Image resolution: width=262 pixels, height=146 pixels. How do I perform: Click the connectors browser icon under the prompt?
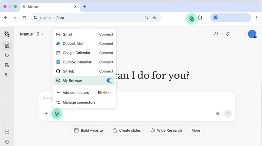(57, 114)
